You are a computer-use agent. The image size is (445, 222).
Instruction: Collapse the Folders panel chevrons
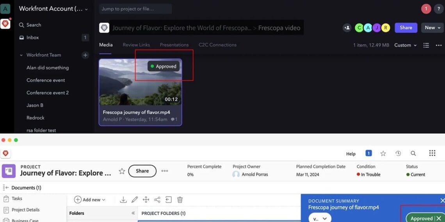[133, 213]
